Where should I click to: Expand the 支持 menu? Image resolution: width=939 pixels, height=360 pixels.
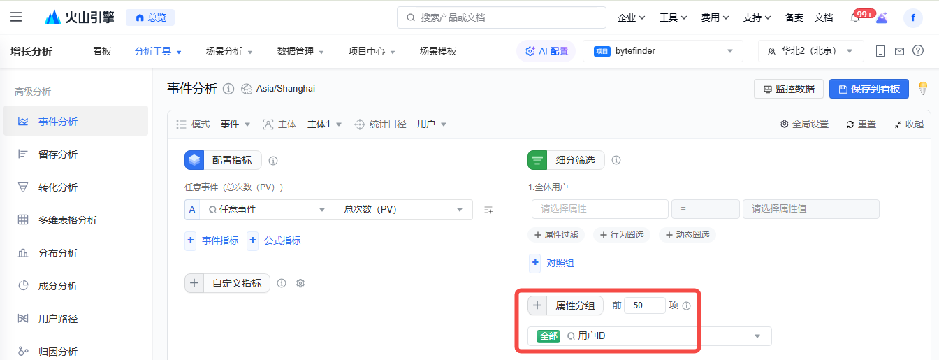coord(757,17)
